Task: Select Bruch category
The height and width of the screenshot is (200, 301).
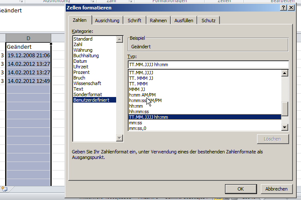Action: 94,78
